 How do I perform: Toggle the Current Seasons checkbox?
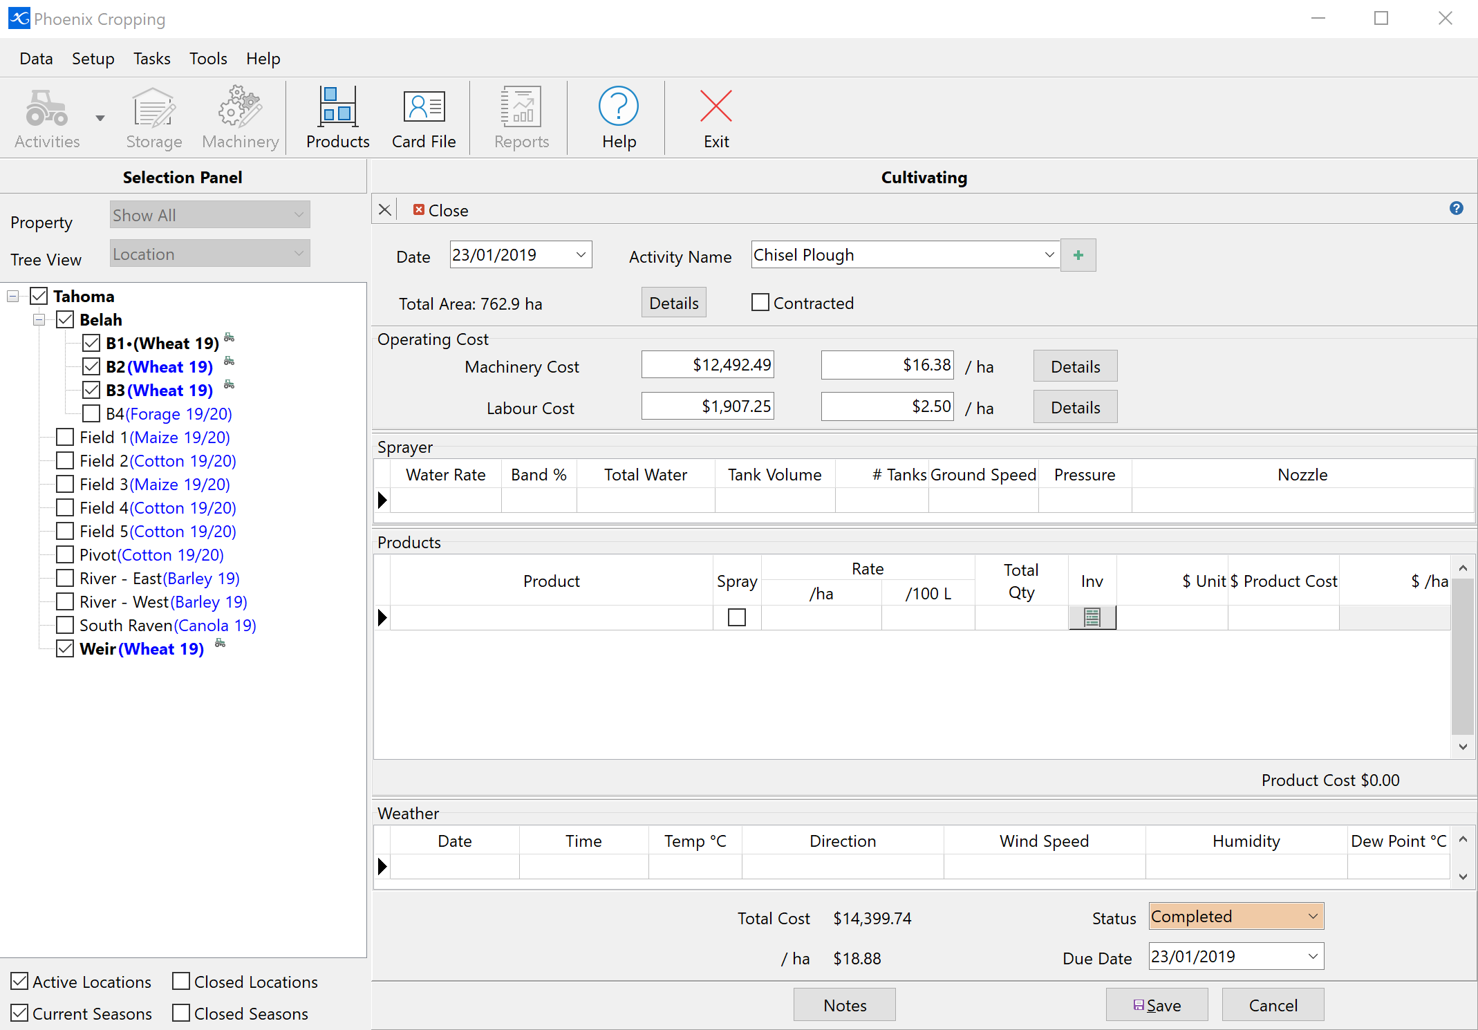[19, 1013]
